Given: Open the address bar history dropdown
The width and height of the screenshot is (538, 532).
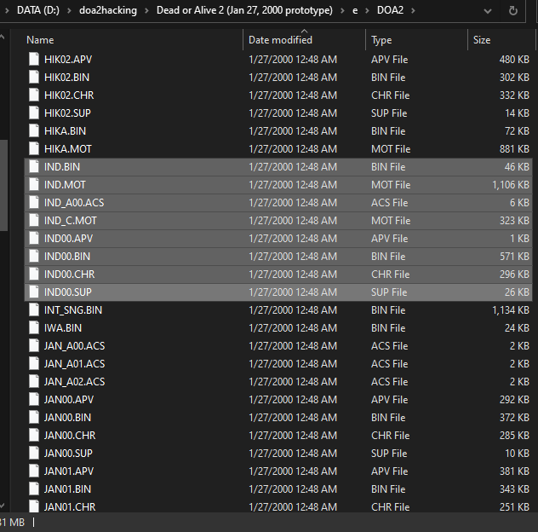Looking at the screenshot, I should (x=487, y=11).
